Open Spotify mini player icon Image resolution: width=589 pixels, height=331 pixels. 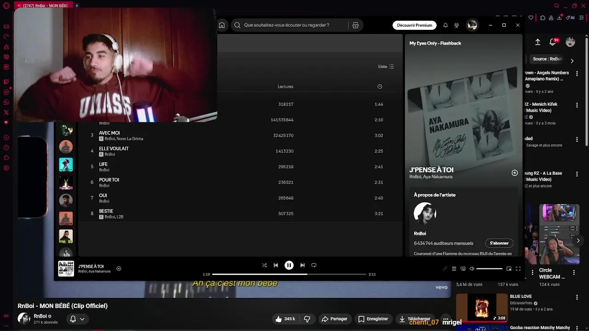[509, 268]
